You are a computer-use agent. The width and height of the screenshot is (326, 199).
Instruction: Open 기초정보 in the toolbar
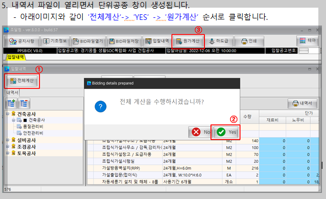(55, 41)
